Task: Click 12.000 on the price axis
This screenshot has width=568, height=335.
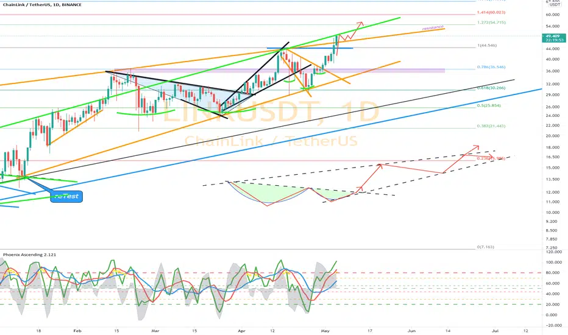Action: click(553, 192)
